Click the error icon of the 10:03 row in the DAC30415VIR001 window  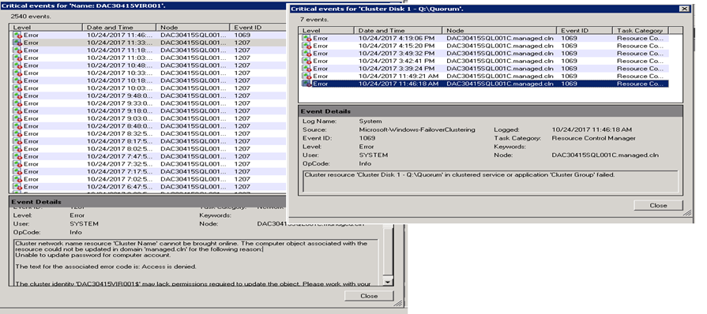(17, 88)
